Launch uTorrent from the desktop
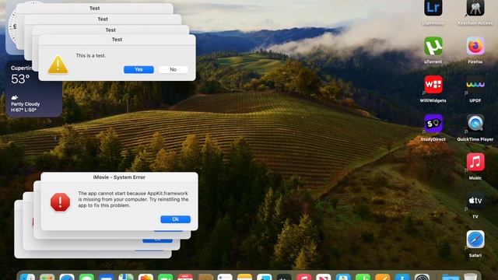498x280 pixels. 433,47
